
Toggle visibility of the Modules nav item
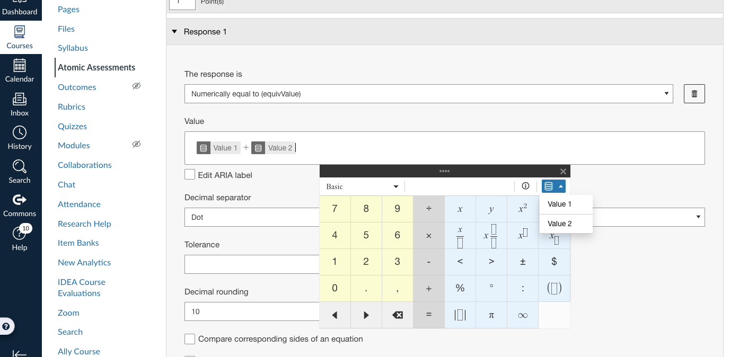click(x=136, y=144)
